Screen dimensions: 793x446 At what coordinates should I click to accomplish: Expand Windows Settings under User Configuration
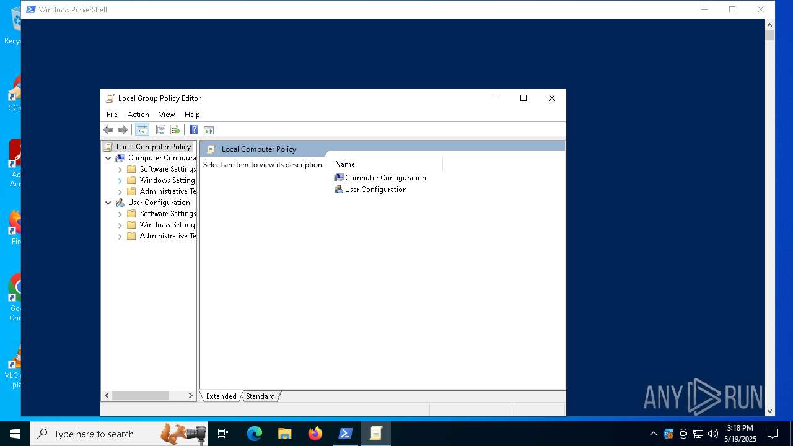pos(120,225)
